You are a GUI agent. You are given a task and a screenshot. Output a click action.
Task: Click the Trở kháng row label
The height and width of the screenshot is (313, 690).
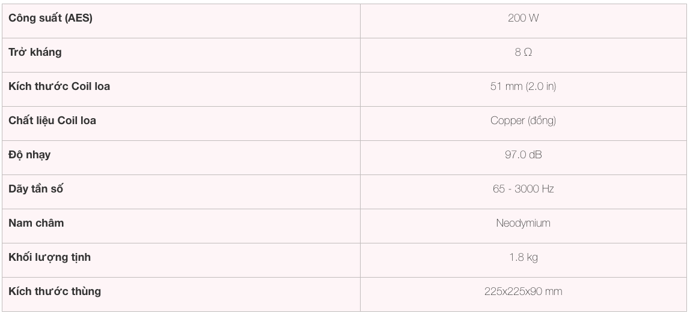pos(35,52)
